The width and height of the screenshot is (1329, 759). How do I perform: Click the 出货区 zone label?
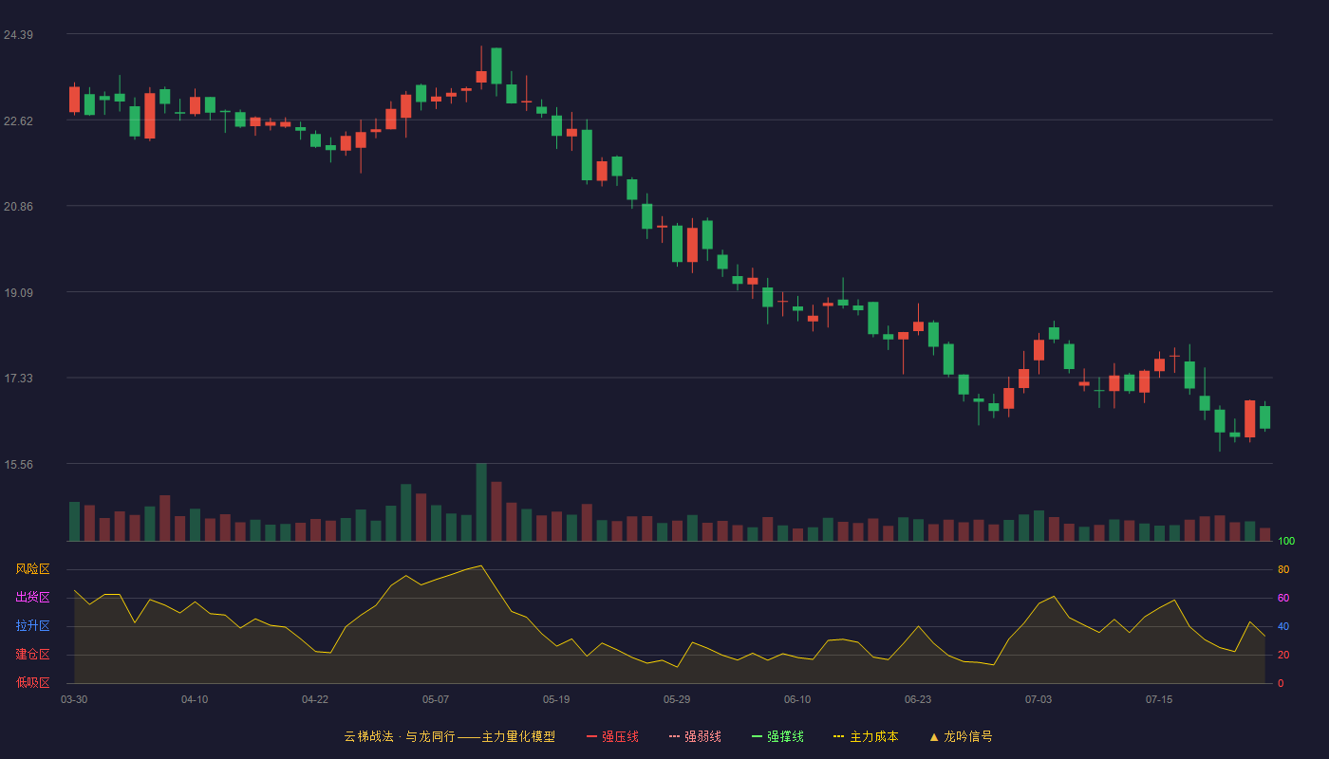(32, 598)
